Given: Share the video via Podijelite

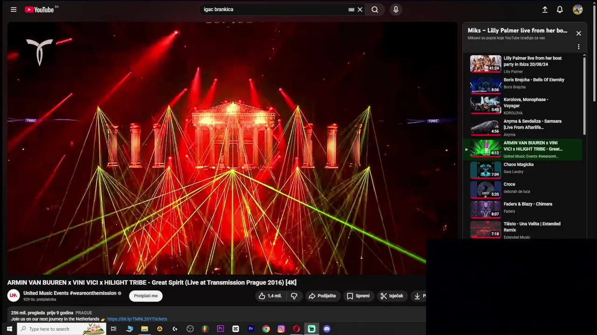Looking at the screenshot, I should point(322,296).
